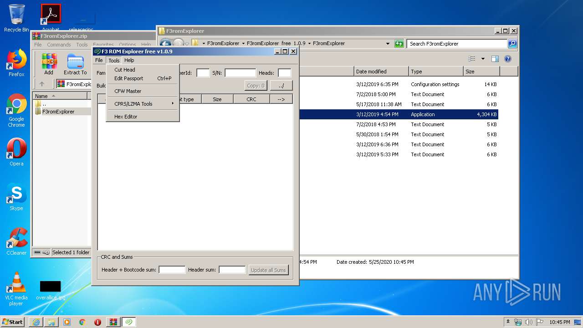This screenshot has width=583, height=328.
Task: Expand the F3romExplorer_free_1.0.9 breadcrumb arrow
Action: pyautogui.click(x=309, y=44)
